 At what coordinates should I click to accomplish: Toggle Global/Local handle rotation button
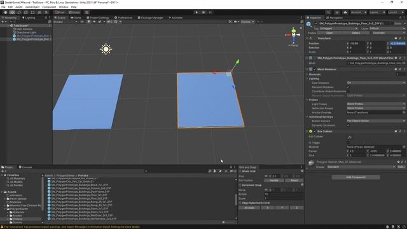74,12
